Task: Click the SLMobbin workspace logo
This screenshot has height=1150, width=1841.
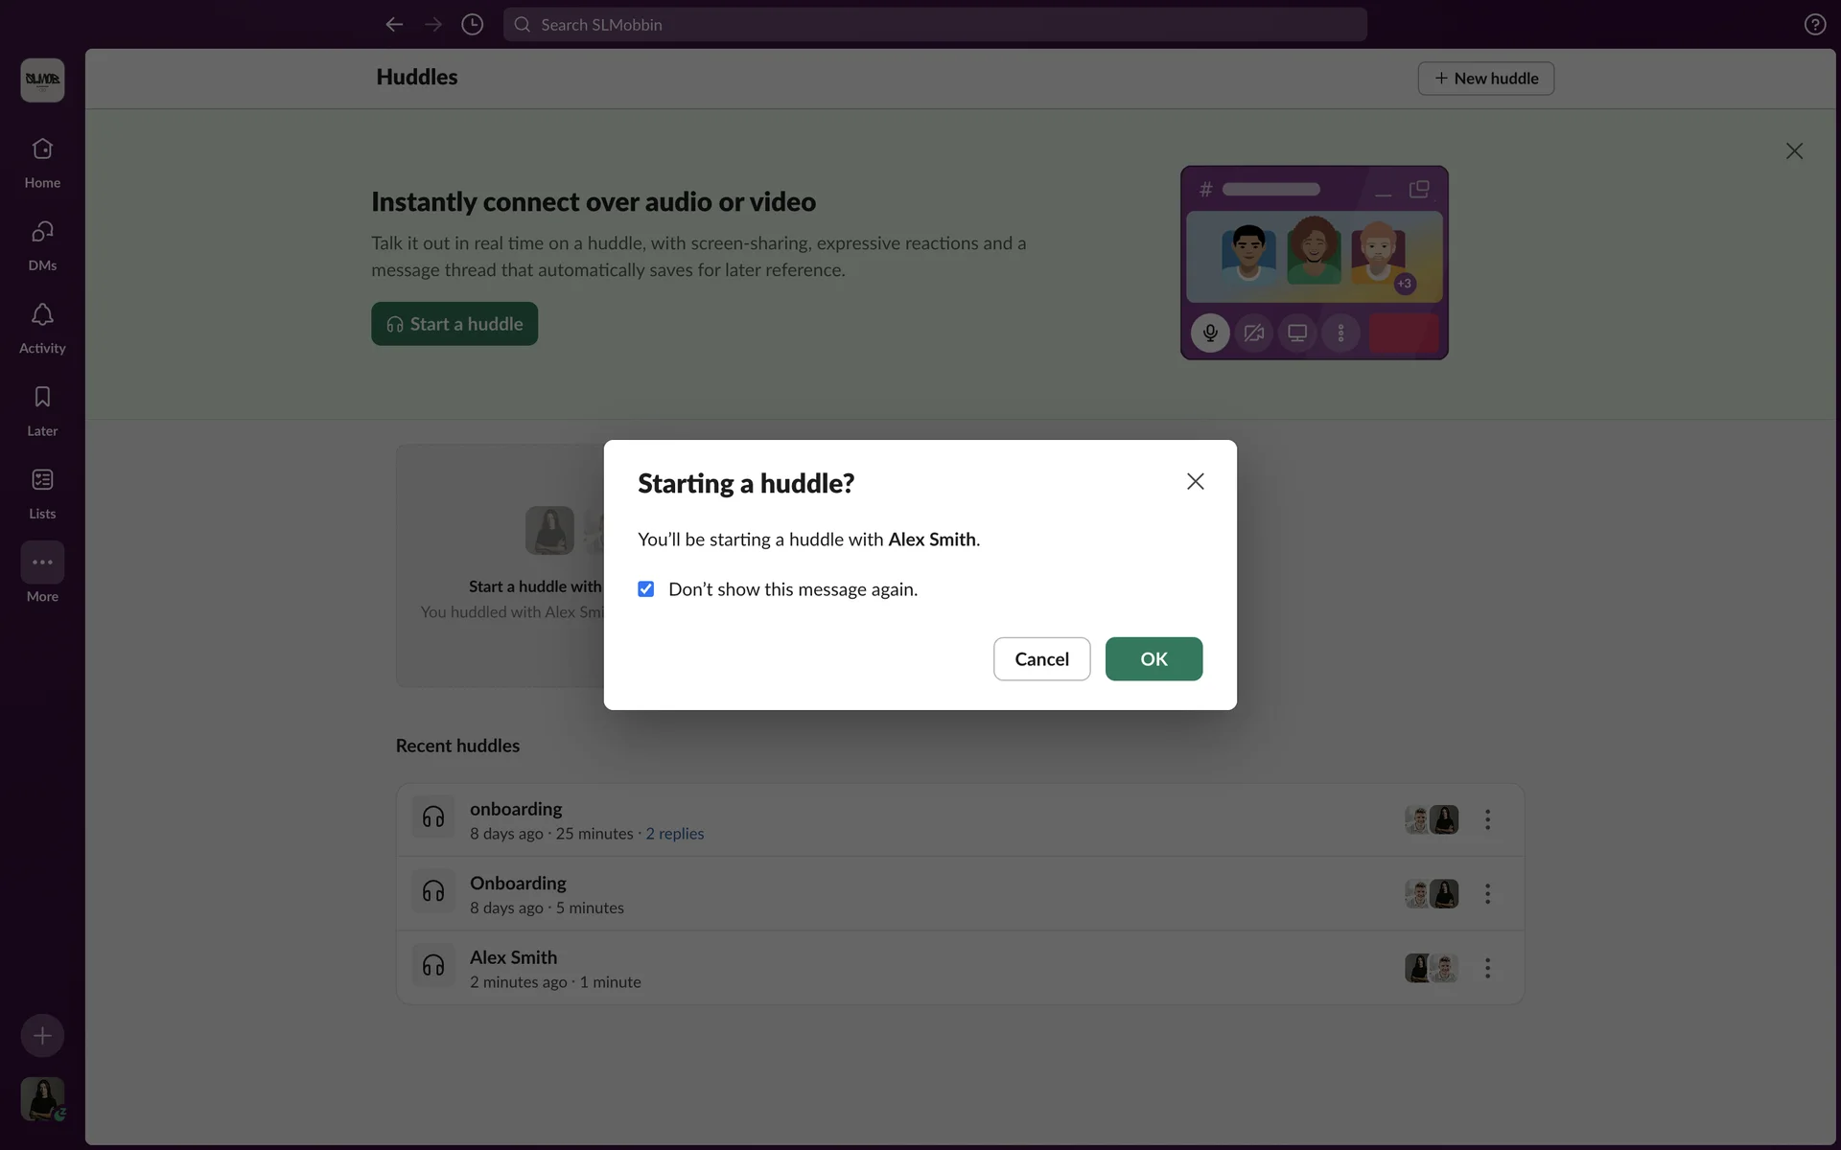Action: coord(42,80)
